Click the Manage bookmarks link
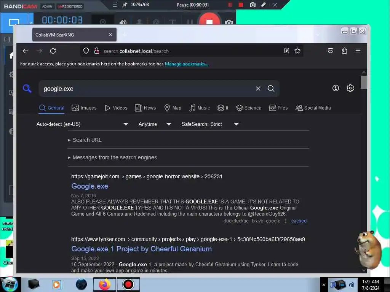The width and height of the screenshot is (390, 292). tap(187, 64)
